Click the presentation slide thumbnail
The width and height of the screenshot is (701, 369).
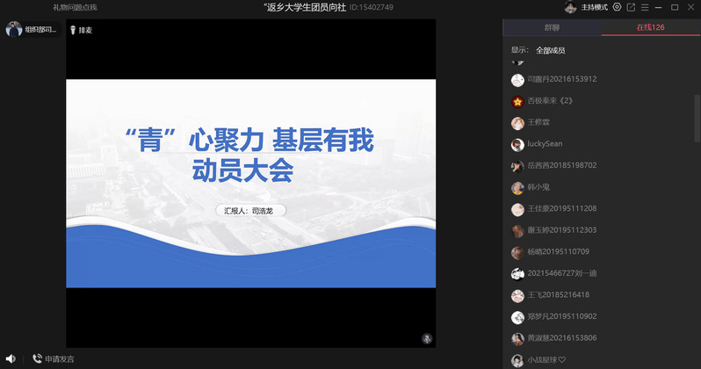pyautogui.click(x=251, y=184)
